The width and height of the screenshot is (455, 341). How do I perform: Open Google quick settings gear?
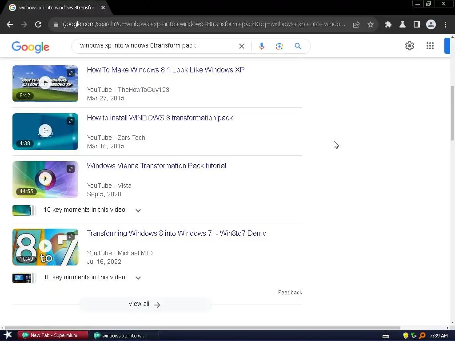point(409,46)
